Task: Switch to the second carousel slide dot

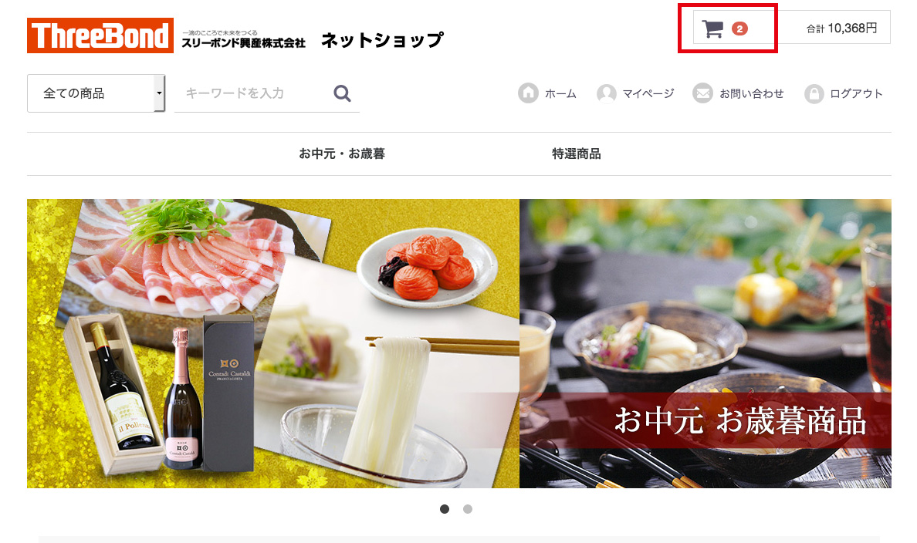Action: point(467,509)
